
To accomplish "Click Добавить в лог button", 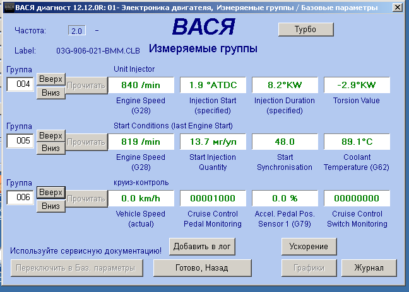I will pos(202,246).
